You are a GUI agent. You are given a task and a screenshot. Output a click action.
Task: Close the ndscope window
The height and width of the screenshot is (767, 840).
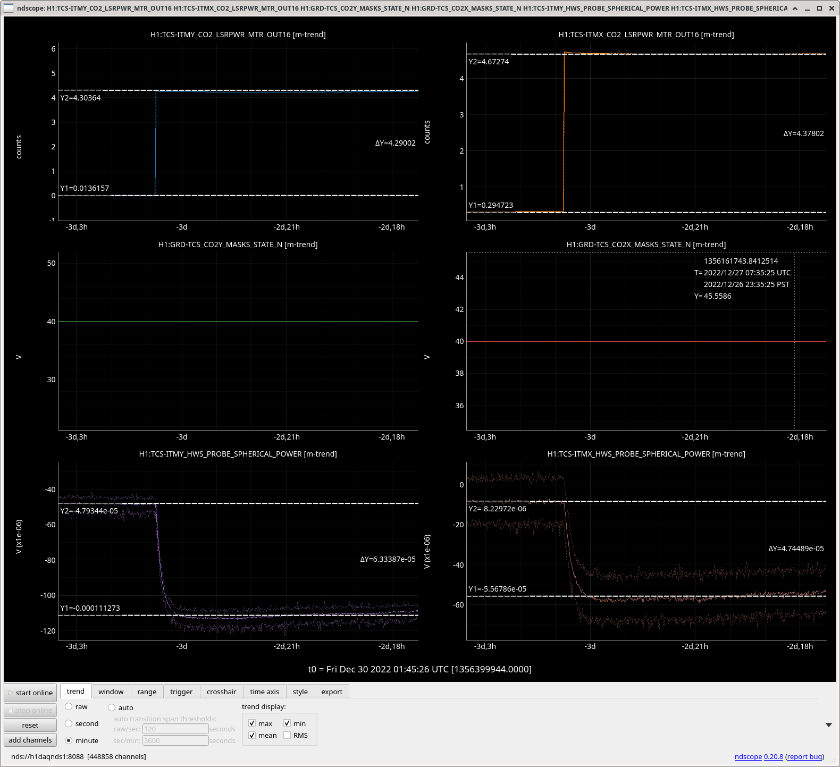click(x=831, y=8)
